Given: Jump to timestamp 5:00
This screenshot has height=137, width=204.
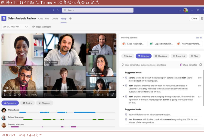Looking at the screenshot, I should pyautogui.click(x=200, y=78).
